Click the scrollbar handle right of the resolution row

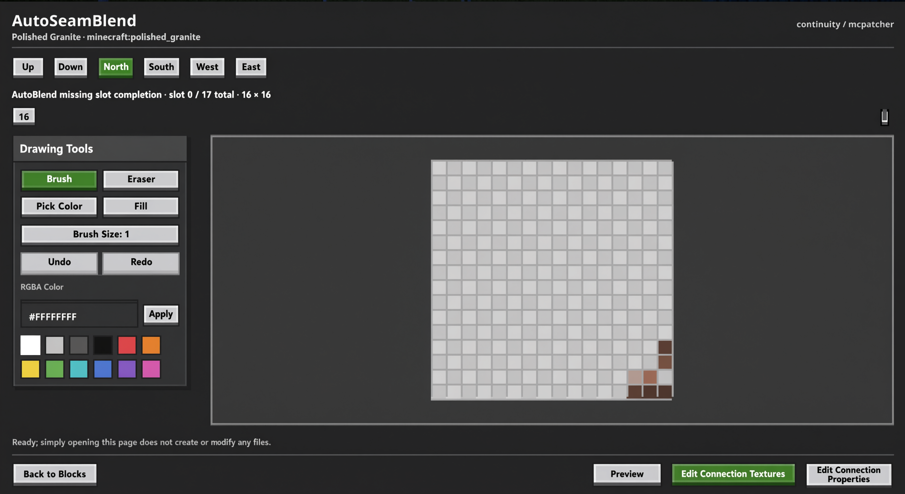[x=885, y=117]
